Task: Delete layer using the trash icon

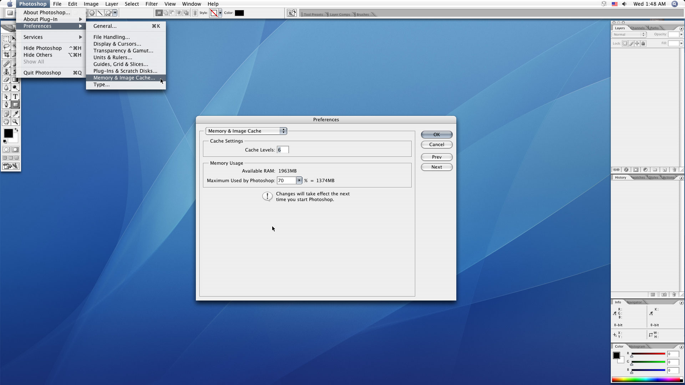Action: 674,170
